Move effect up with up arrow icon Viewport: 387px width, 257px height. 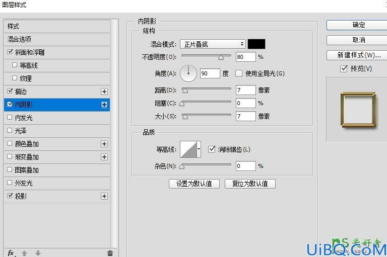coord(24,253)
